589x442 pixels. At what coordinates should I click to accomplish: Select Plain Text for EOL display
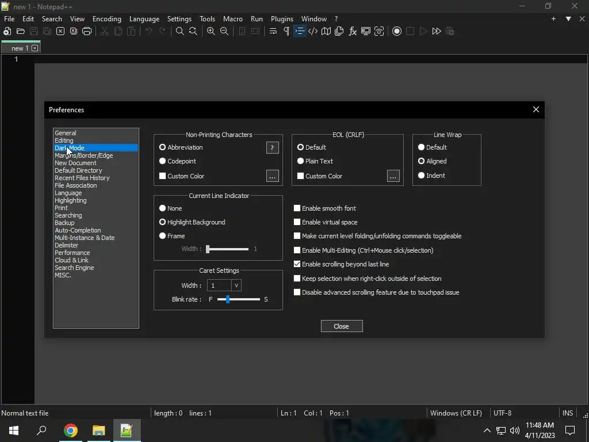[x=315, y=161]
